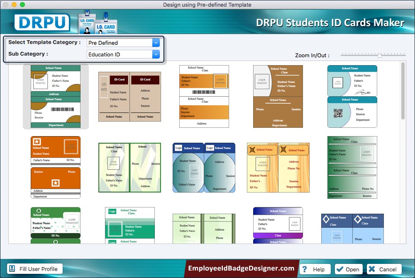Viewport: 415px width, 278px height.
Task: Select the green and brown barcode template thumbnail
Action: point(56,97)
